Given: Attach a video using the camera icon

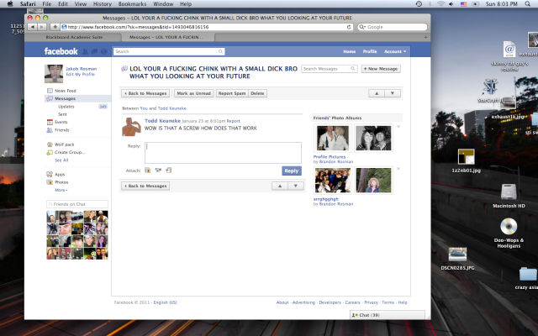Looking at the screenshot, I should [x=158, y=170].
